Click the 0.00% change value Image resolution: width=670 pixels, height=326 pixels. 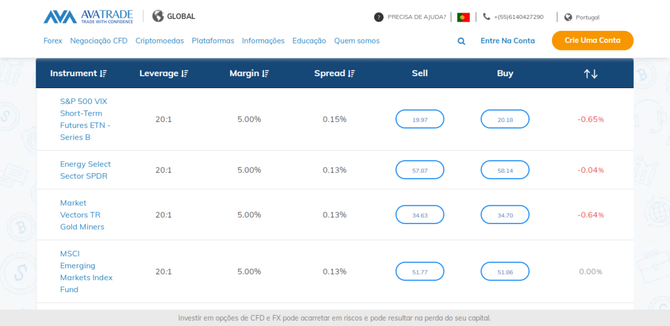(x=590, y=272)
